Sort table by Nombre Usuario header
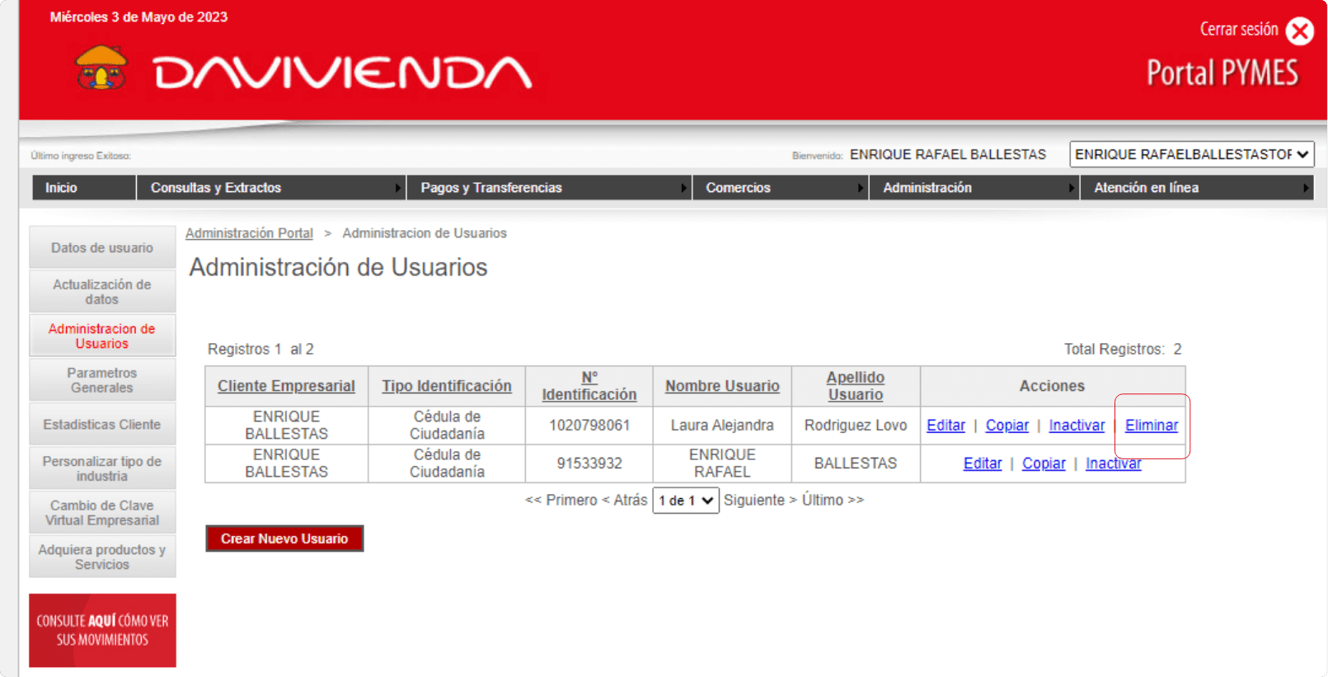This screenshot has width=1328, height=677. tap(722, 386)
